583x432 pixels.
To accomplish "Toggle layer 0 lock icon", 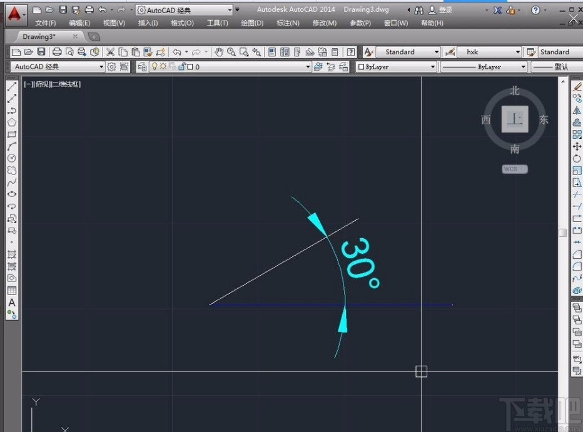I will (x=182, y=67).
